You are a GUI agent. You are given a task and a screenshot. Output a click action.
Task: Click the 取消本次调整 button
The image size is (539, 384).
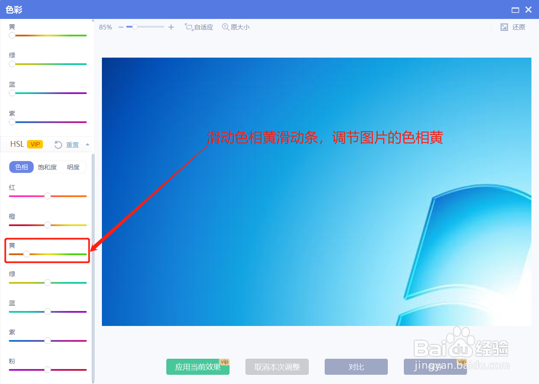click(x=277, y=367)
